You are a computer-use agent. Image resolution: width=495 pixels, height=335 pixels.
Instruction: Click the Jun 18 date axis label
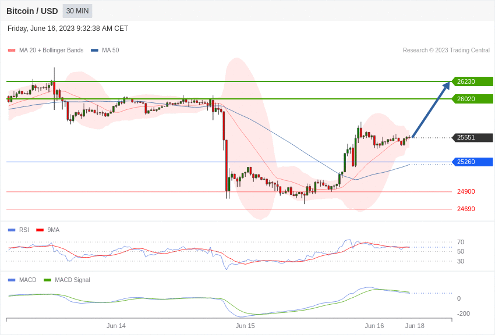415,326
